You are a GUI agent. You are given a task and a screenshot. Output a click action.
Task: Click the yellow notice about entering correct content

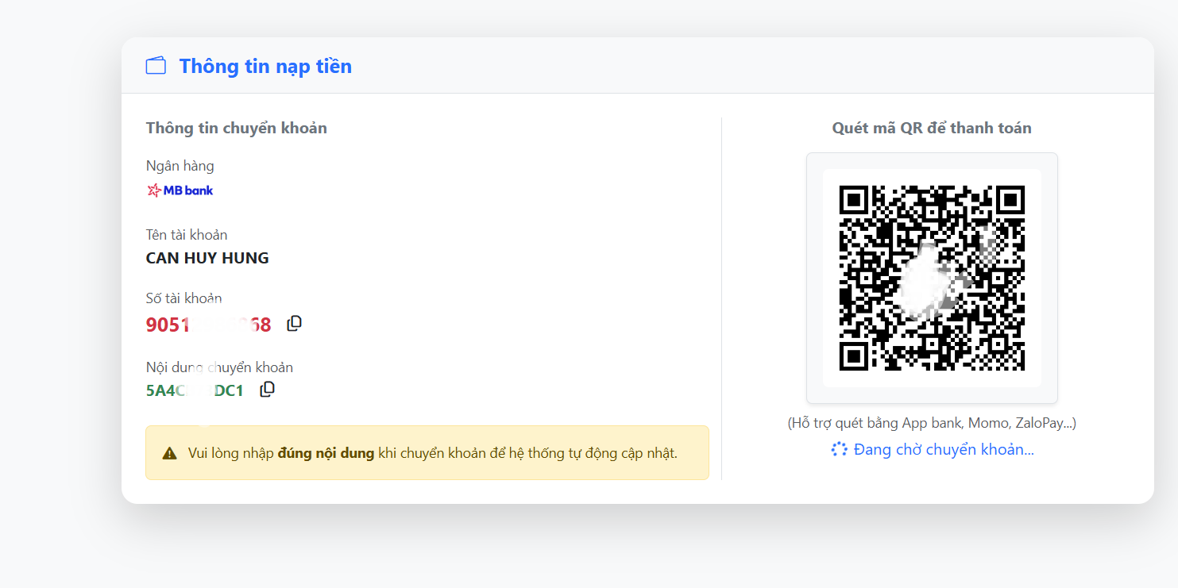coord(427,452)
